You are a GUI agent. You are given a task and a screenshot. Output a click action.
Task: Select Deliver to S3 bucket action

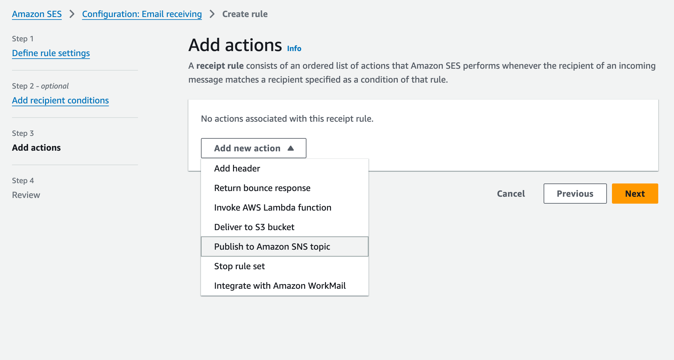tap(254, 227)
